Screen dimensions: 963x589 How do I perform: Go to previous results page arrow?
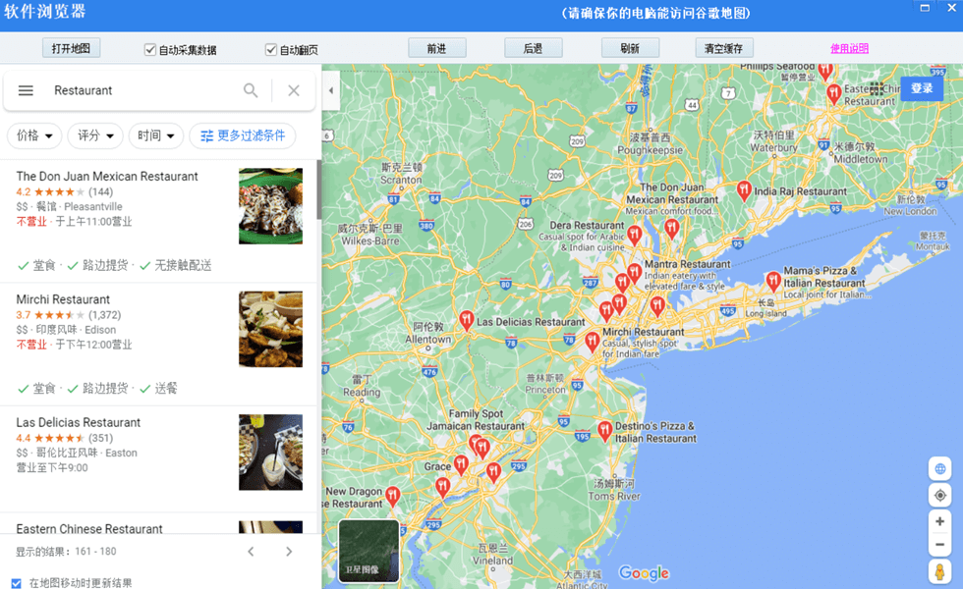click(251, 552)
